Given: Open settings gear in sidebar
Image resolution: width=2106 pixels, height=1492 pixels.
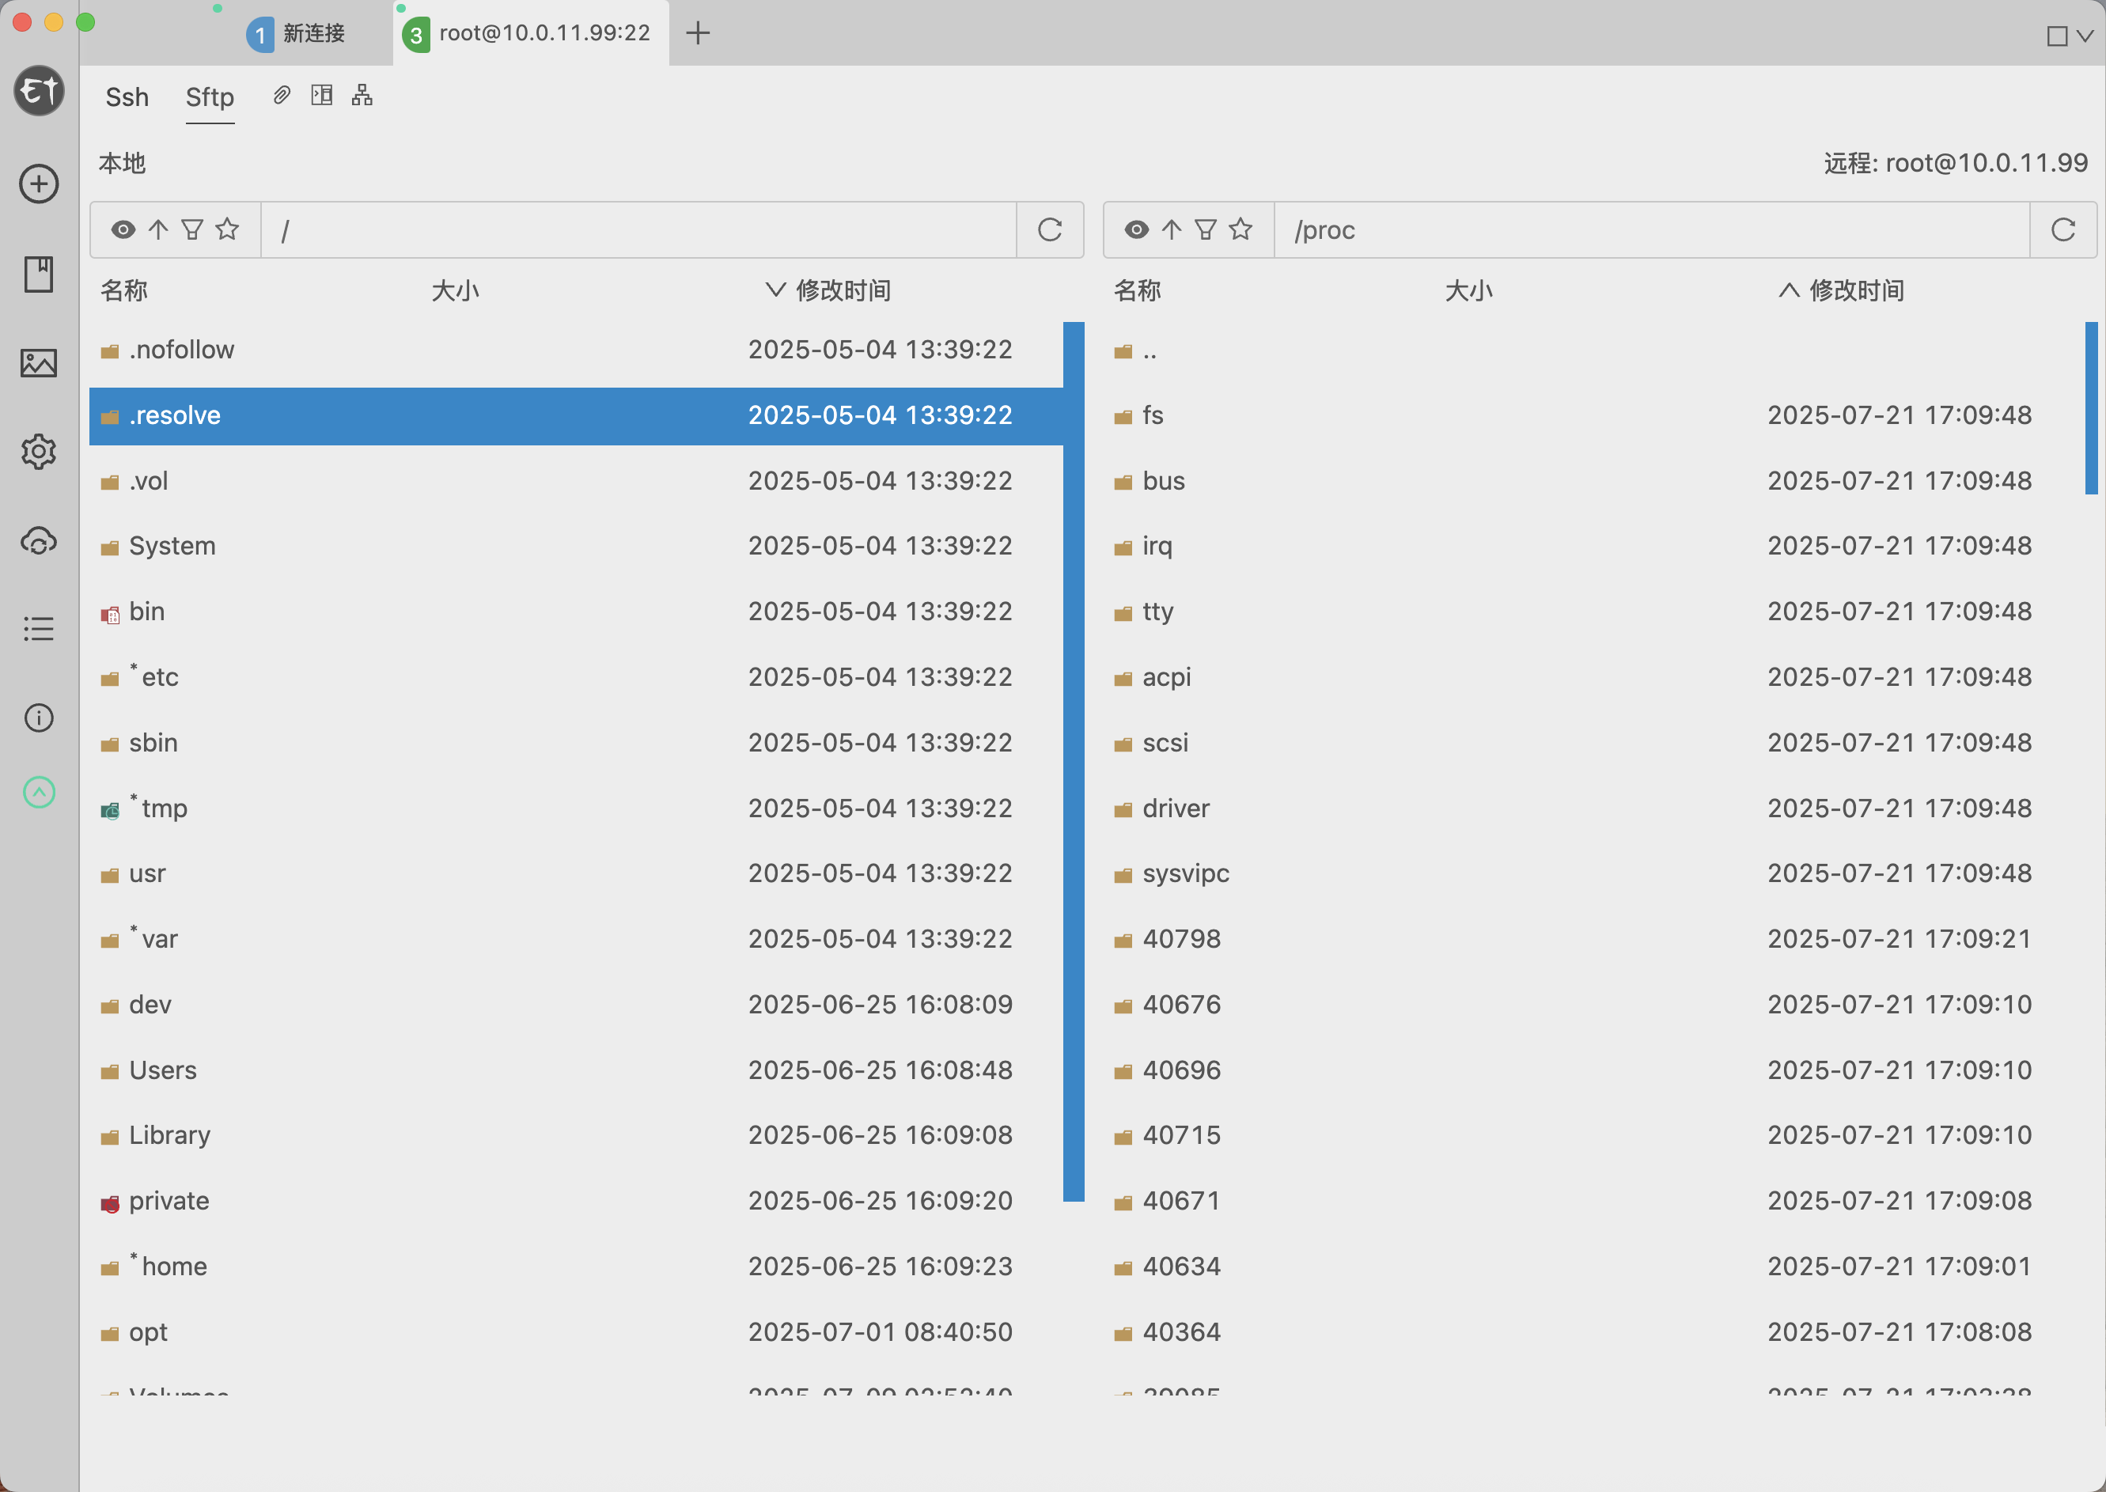Looking at the screenshot, I should click(39, 452).
